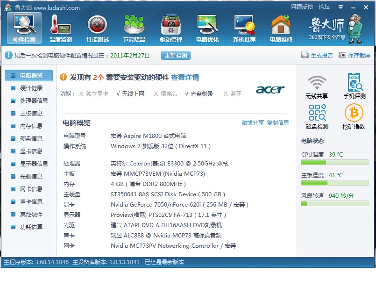The image size is (376, 287).
Task: Open the 挖矿指数 bitcoin mining index
Action: point(354,117)
